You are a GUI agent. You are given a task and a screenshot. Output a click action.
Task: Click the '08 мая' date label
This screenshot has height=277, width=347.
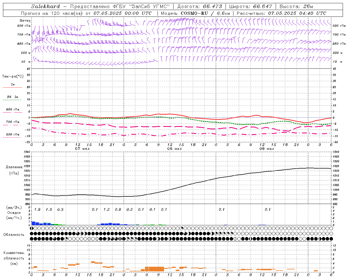[x=175, y=149]
